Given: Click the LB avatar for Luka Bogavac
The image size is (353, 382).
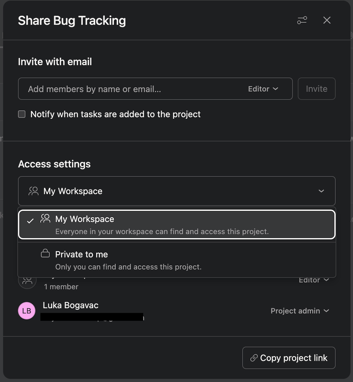Looking at the screenshot, I should pyautogui.click(x=27, y=311).
